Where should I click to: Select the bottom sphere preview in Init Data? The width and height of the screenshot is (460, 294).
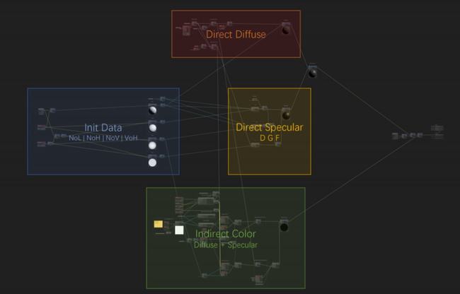click(152, 163)
